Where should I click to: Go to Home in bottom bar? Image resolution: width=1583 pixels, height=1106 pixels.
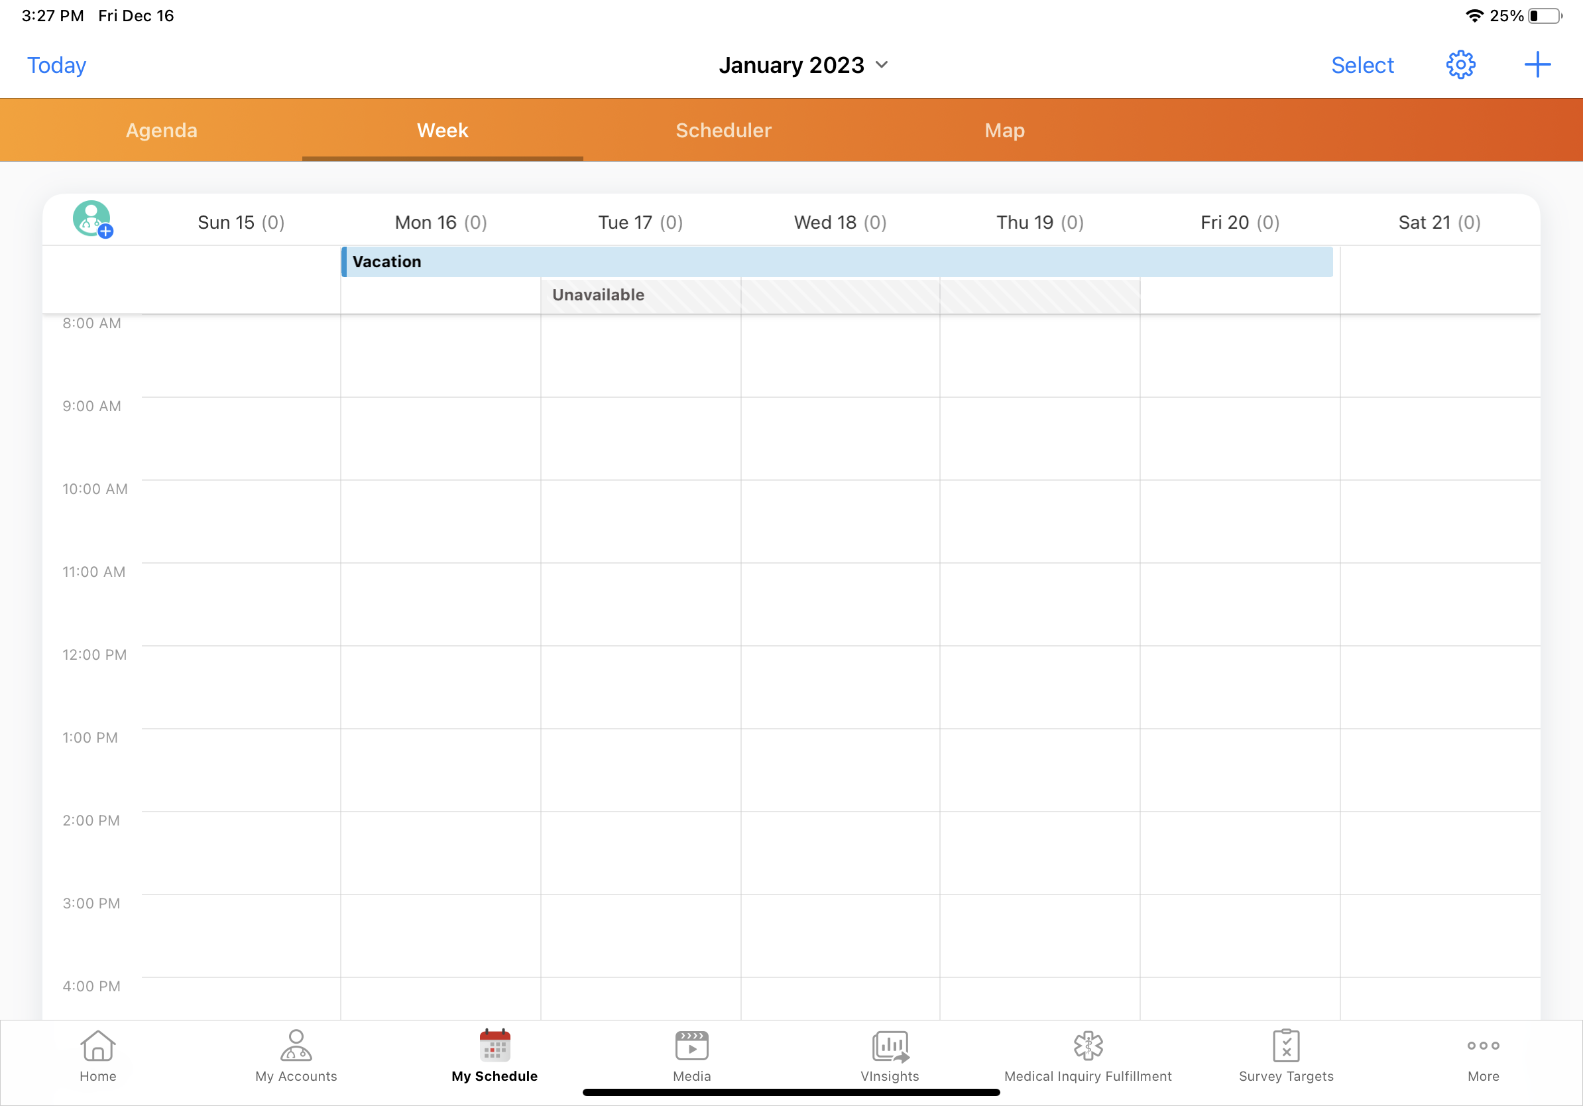point(98,1055)
